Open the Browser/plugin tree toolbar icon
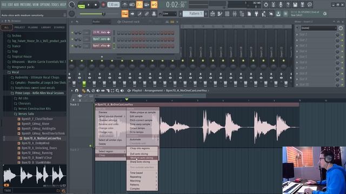 pyautogui.click(x=242, y=14)
